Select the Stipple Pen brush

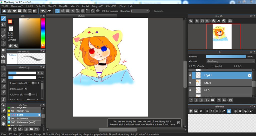tap(24, 111)
